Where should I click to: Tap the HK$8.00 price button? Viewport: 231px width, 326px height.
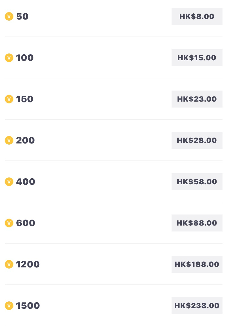[x=197, y=16]
